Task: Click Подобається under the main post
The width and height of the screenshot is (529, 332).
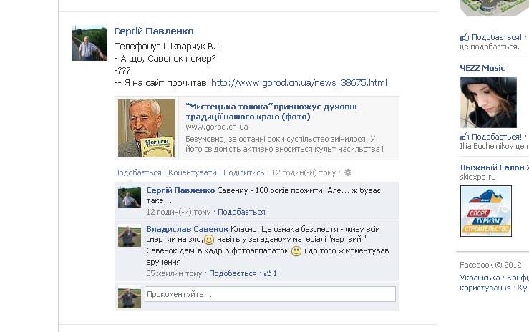Action: (x=137, y=172)
